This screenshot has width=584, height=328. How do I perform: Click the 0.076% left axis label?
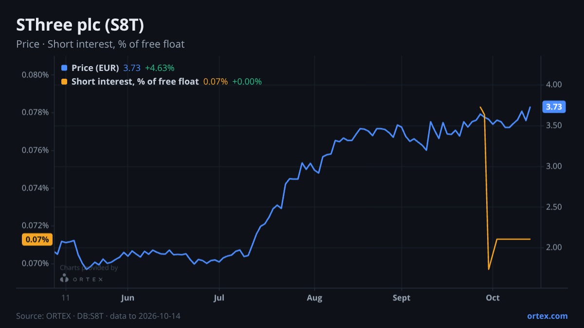(36, 150)
